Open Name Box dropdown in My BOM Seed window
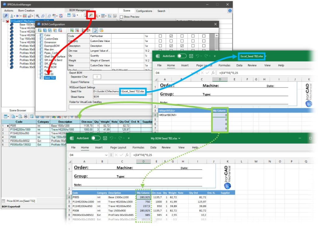318x228 pixels. 106,155
